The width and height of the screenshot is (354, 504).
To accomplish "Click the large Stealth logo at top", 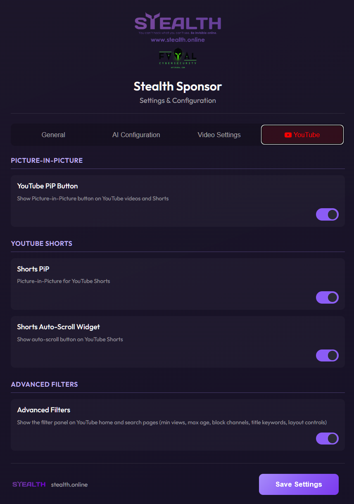I will pos(178,22).
